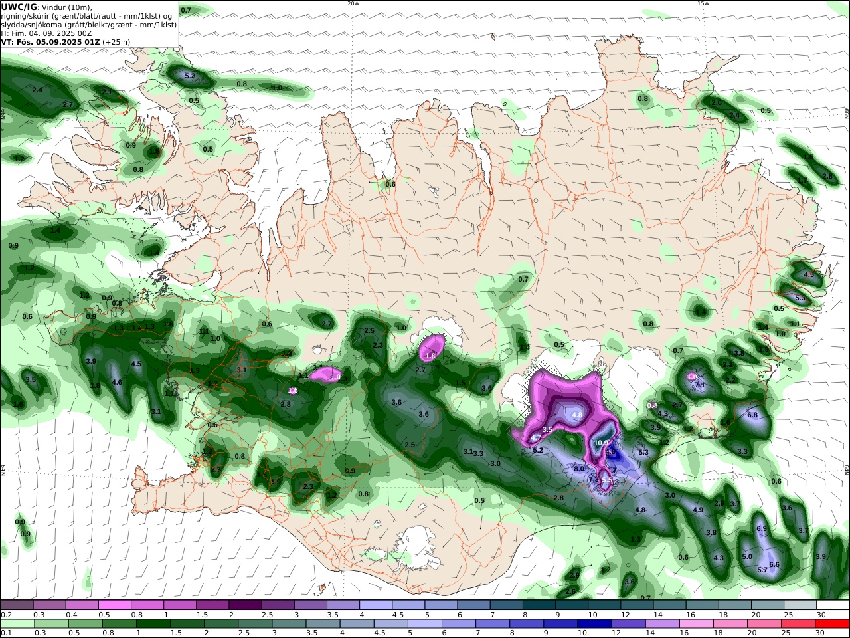This screenshot has width=850, height=638.
Task: Select the 'VT: Fös. 05.09.2025 01Z (+25 h)' line
Action: pos(65,42)
